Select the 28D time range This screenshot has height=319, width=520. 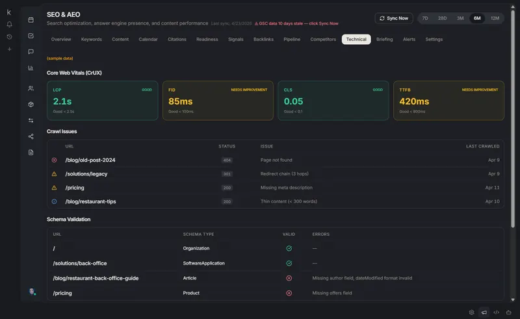[x=442, y=18]
